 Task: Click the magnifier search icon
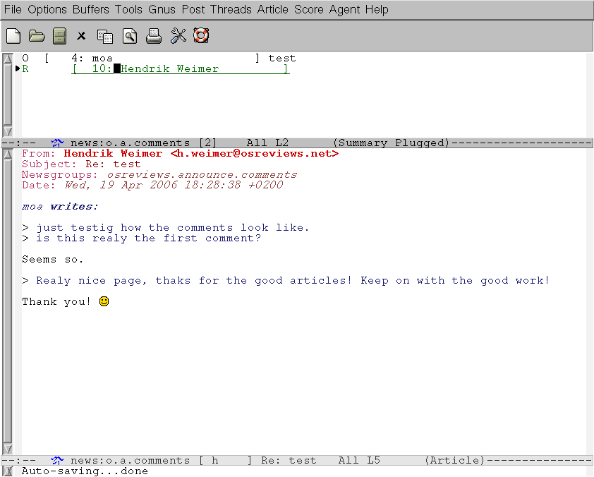129,35
